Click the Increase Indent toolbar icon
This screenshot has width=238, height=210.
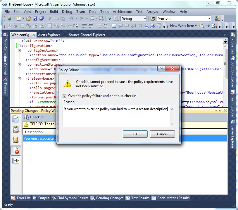pyautogui.click(x=91, y=26)
